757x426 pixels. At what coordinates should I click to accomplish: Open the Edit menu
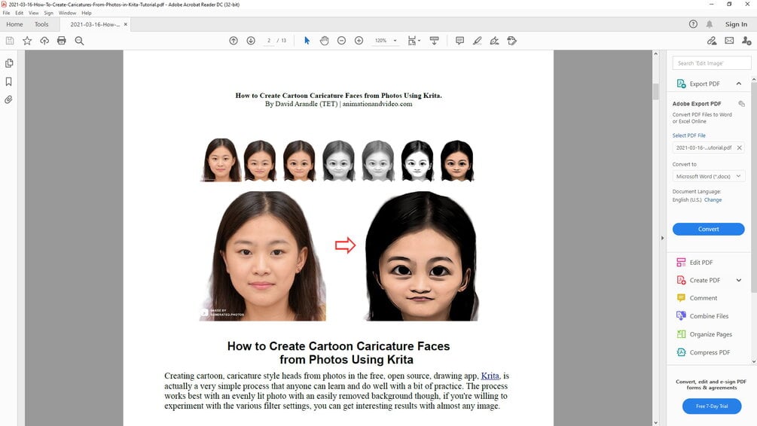[20, 13]
